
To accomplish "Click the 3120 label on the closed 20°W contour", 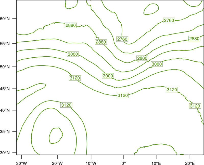I will pyautogui.click(x=66, y=105).
